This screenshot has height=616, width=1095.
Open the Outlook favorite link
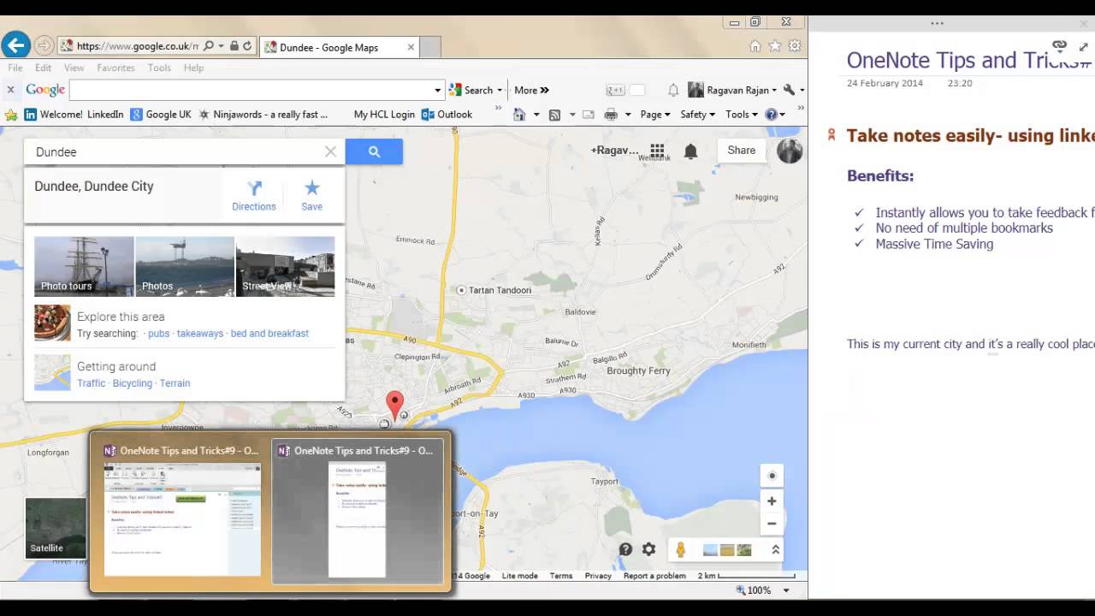[x=447, y=114]
